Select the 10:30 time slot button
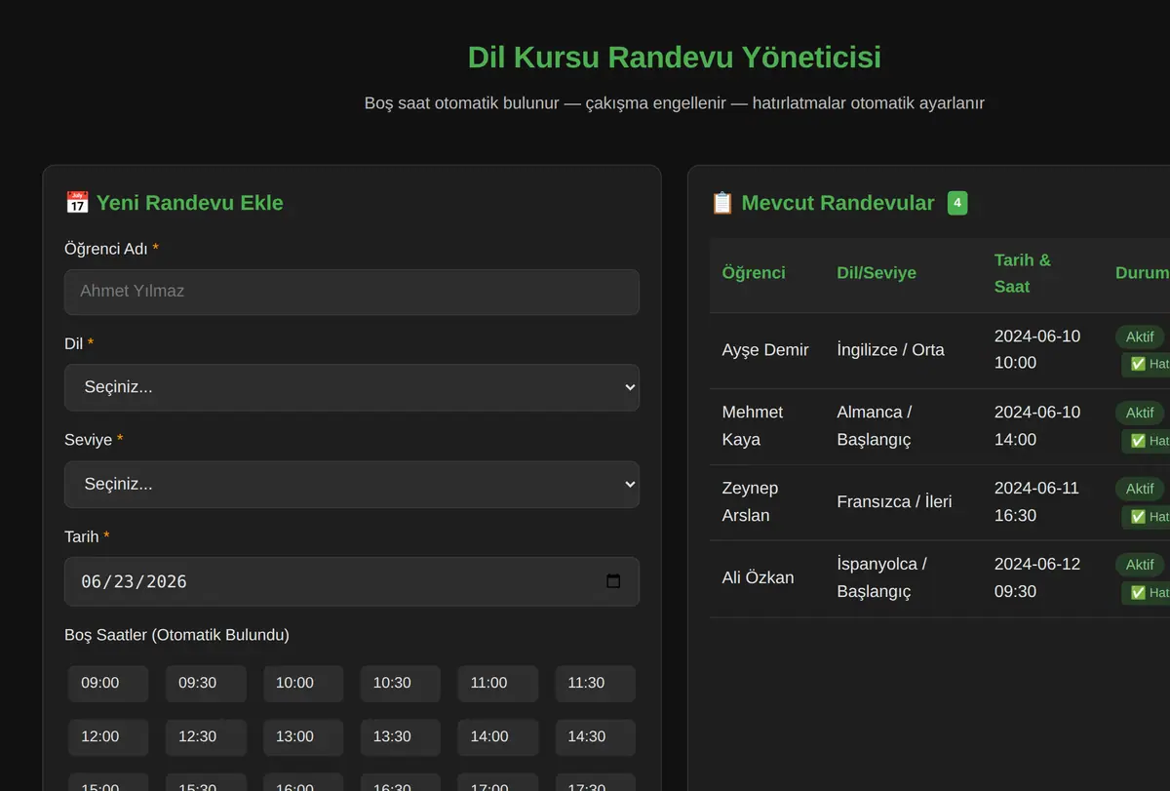Viewport: 1170px width, 791px height. tap(401, 683)
